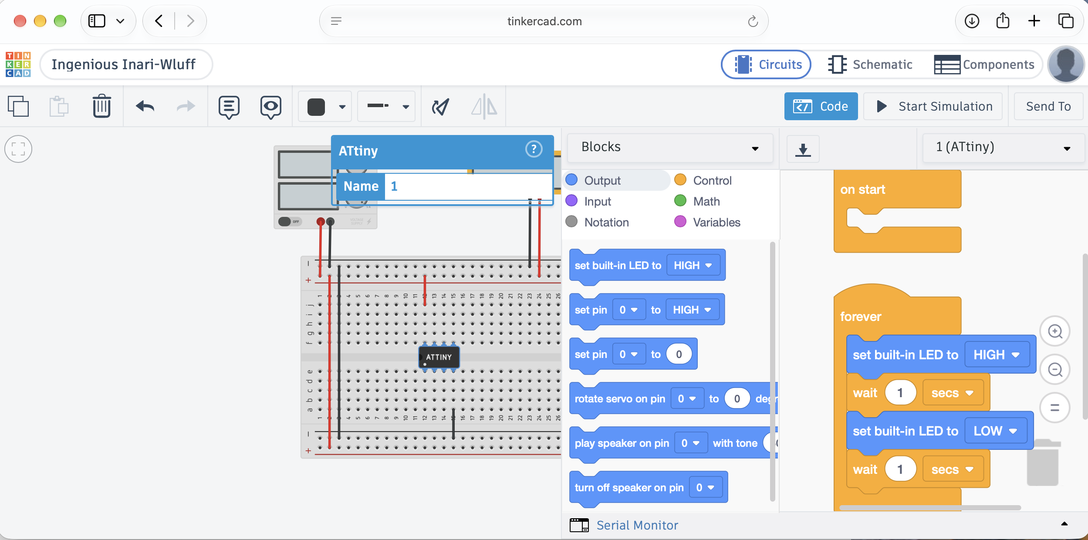The height and width of the screenshot is (540, 1088).
Task: Zoom in on the blocks workspace
Action: click(x=1055, y=331)
